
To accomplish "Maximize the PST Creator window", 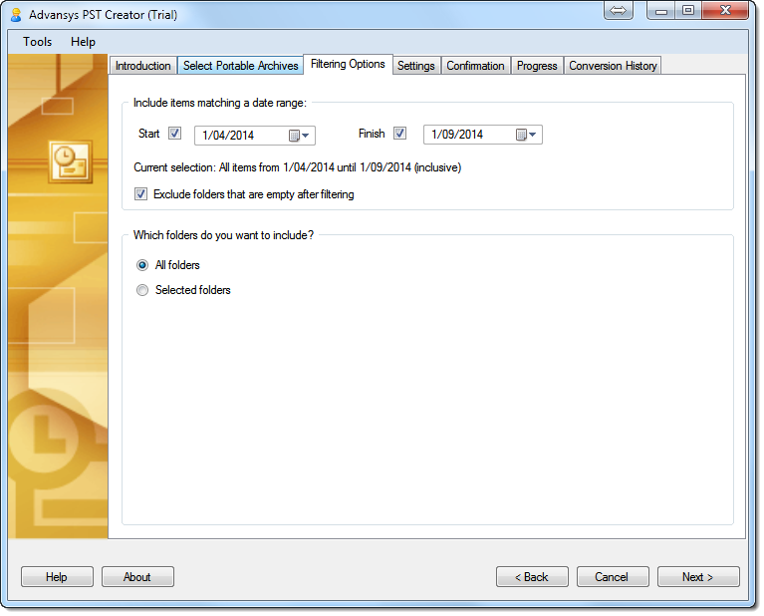I will 688,10.
